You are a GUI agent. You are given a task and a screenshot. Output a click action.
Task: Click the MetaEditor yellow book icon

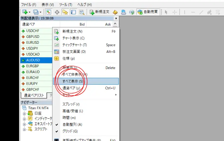tap(116, 12)
